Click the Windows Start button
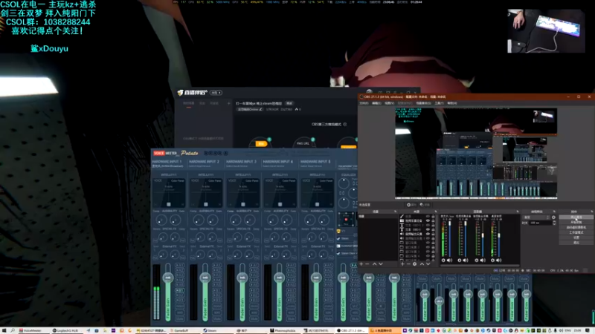Image resolution: width=595 pixels, height=334 pixels. coord(4,330)
